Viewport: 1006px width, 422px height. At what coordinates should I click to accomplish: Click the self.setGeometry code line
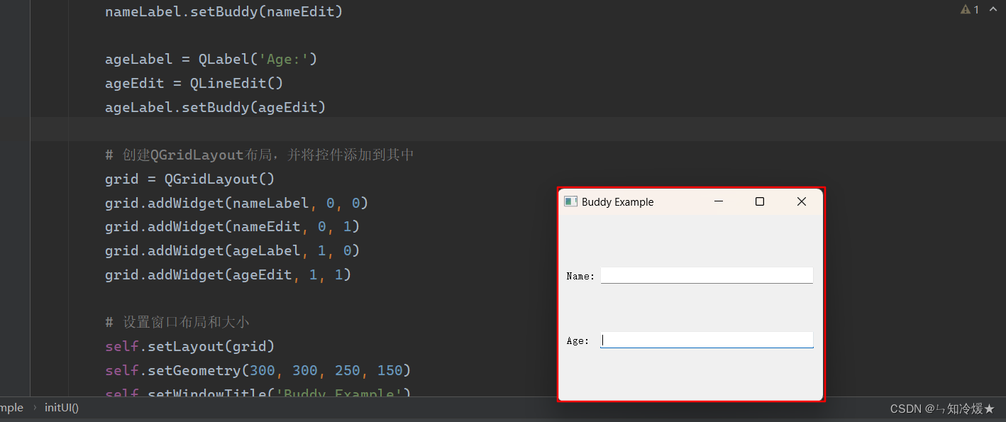258,370
